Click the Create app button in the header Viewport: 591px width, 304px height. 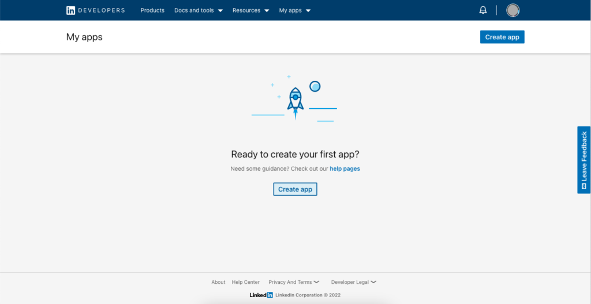502,37
